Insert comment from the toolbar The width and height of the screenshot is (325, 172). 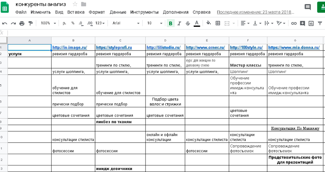pos(302,23)
